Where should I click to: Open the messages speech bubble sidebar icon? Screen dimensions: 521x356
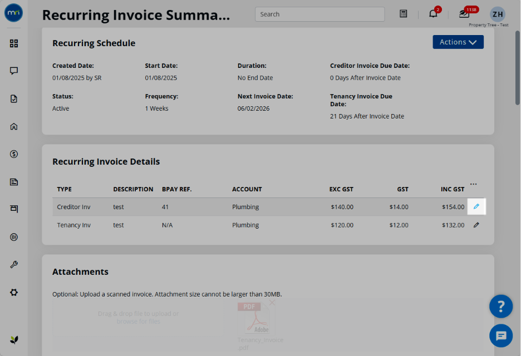point(13,71)
